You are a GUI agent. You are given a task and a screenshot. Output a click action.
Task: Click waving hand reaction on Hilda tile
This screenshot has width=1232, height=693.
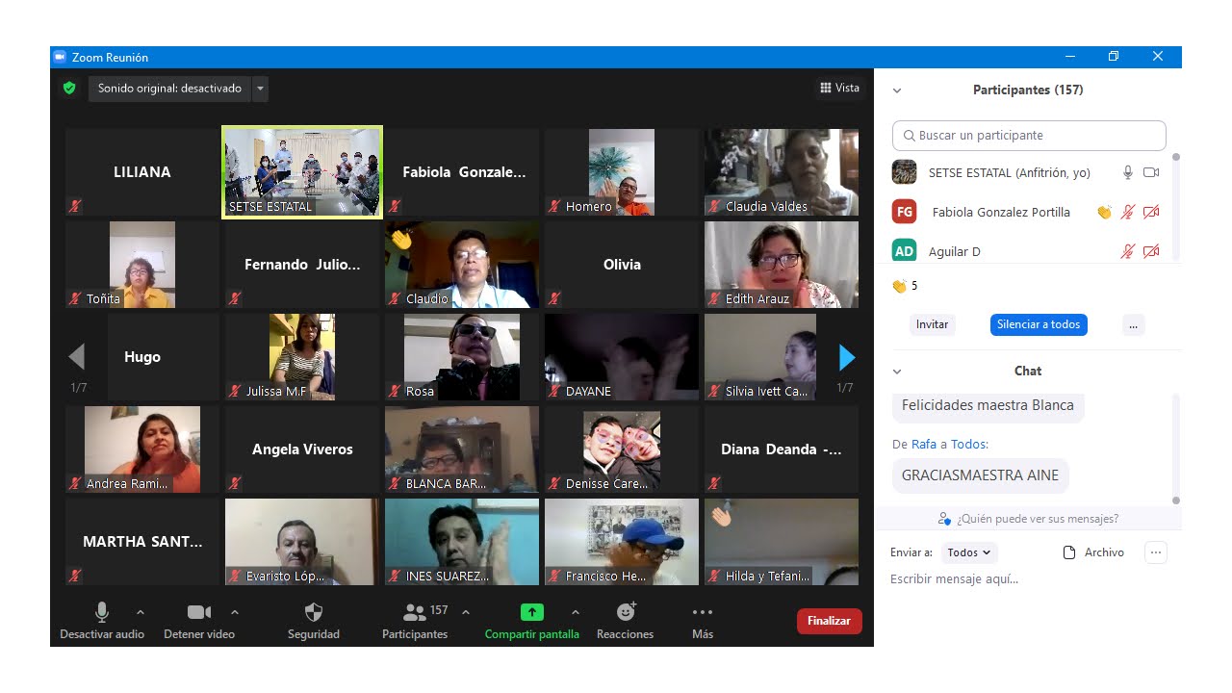coord(721,515)
